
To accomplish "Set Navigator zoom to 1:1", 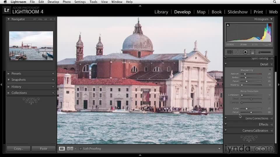I will coord(46,19).
